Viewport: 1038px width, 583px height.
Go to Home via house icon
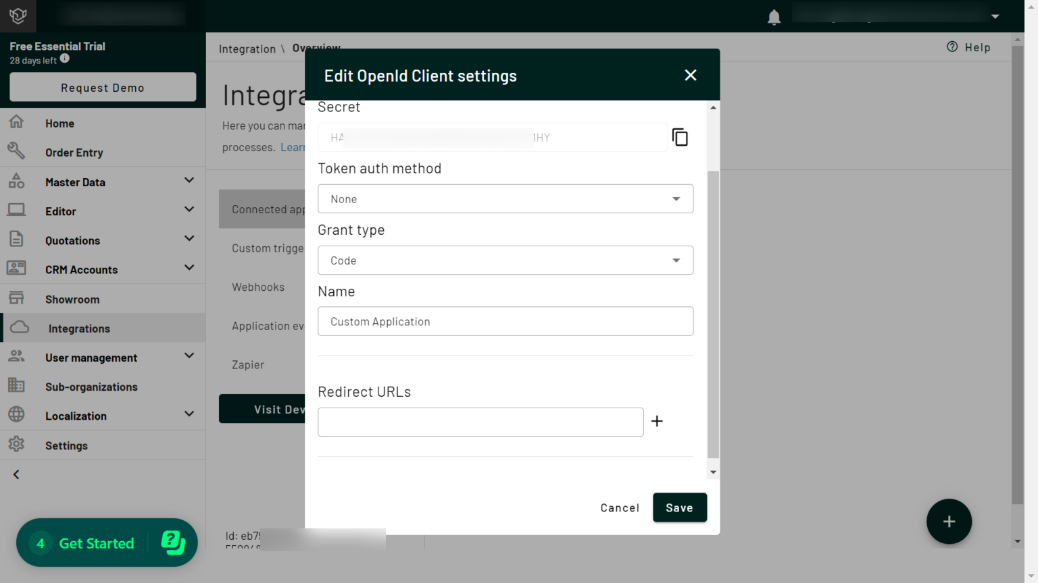(16, 122)
